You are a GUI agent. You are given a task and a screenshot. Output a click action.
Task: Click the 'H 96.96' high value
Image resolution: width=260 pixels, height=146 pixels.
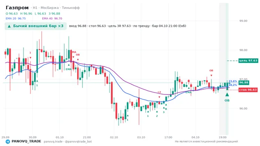26,13
